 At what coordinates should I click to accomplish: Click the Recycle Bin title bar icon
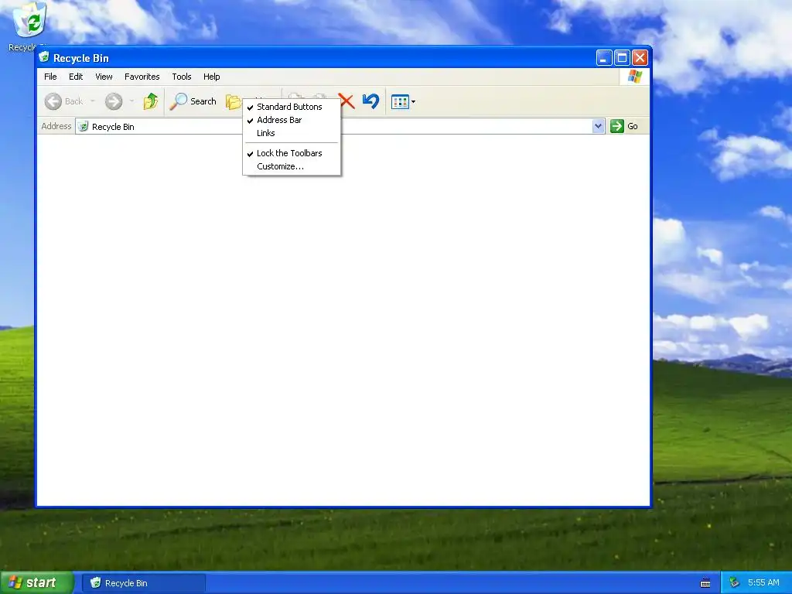(x=44, y=57)
